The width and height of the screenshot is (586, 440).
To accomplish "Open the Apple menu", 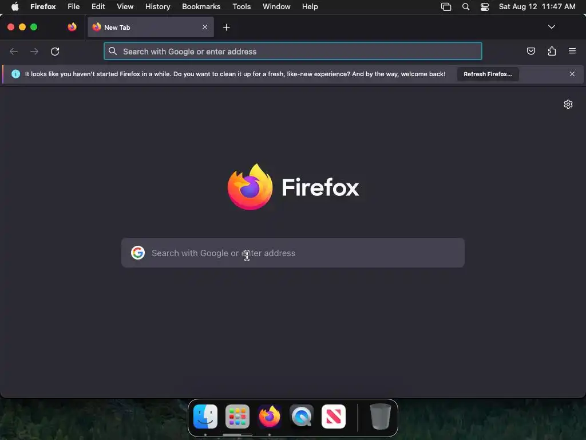I will coord(15,7).
